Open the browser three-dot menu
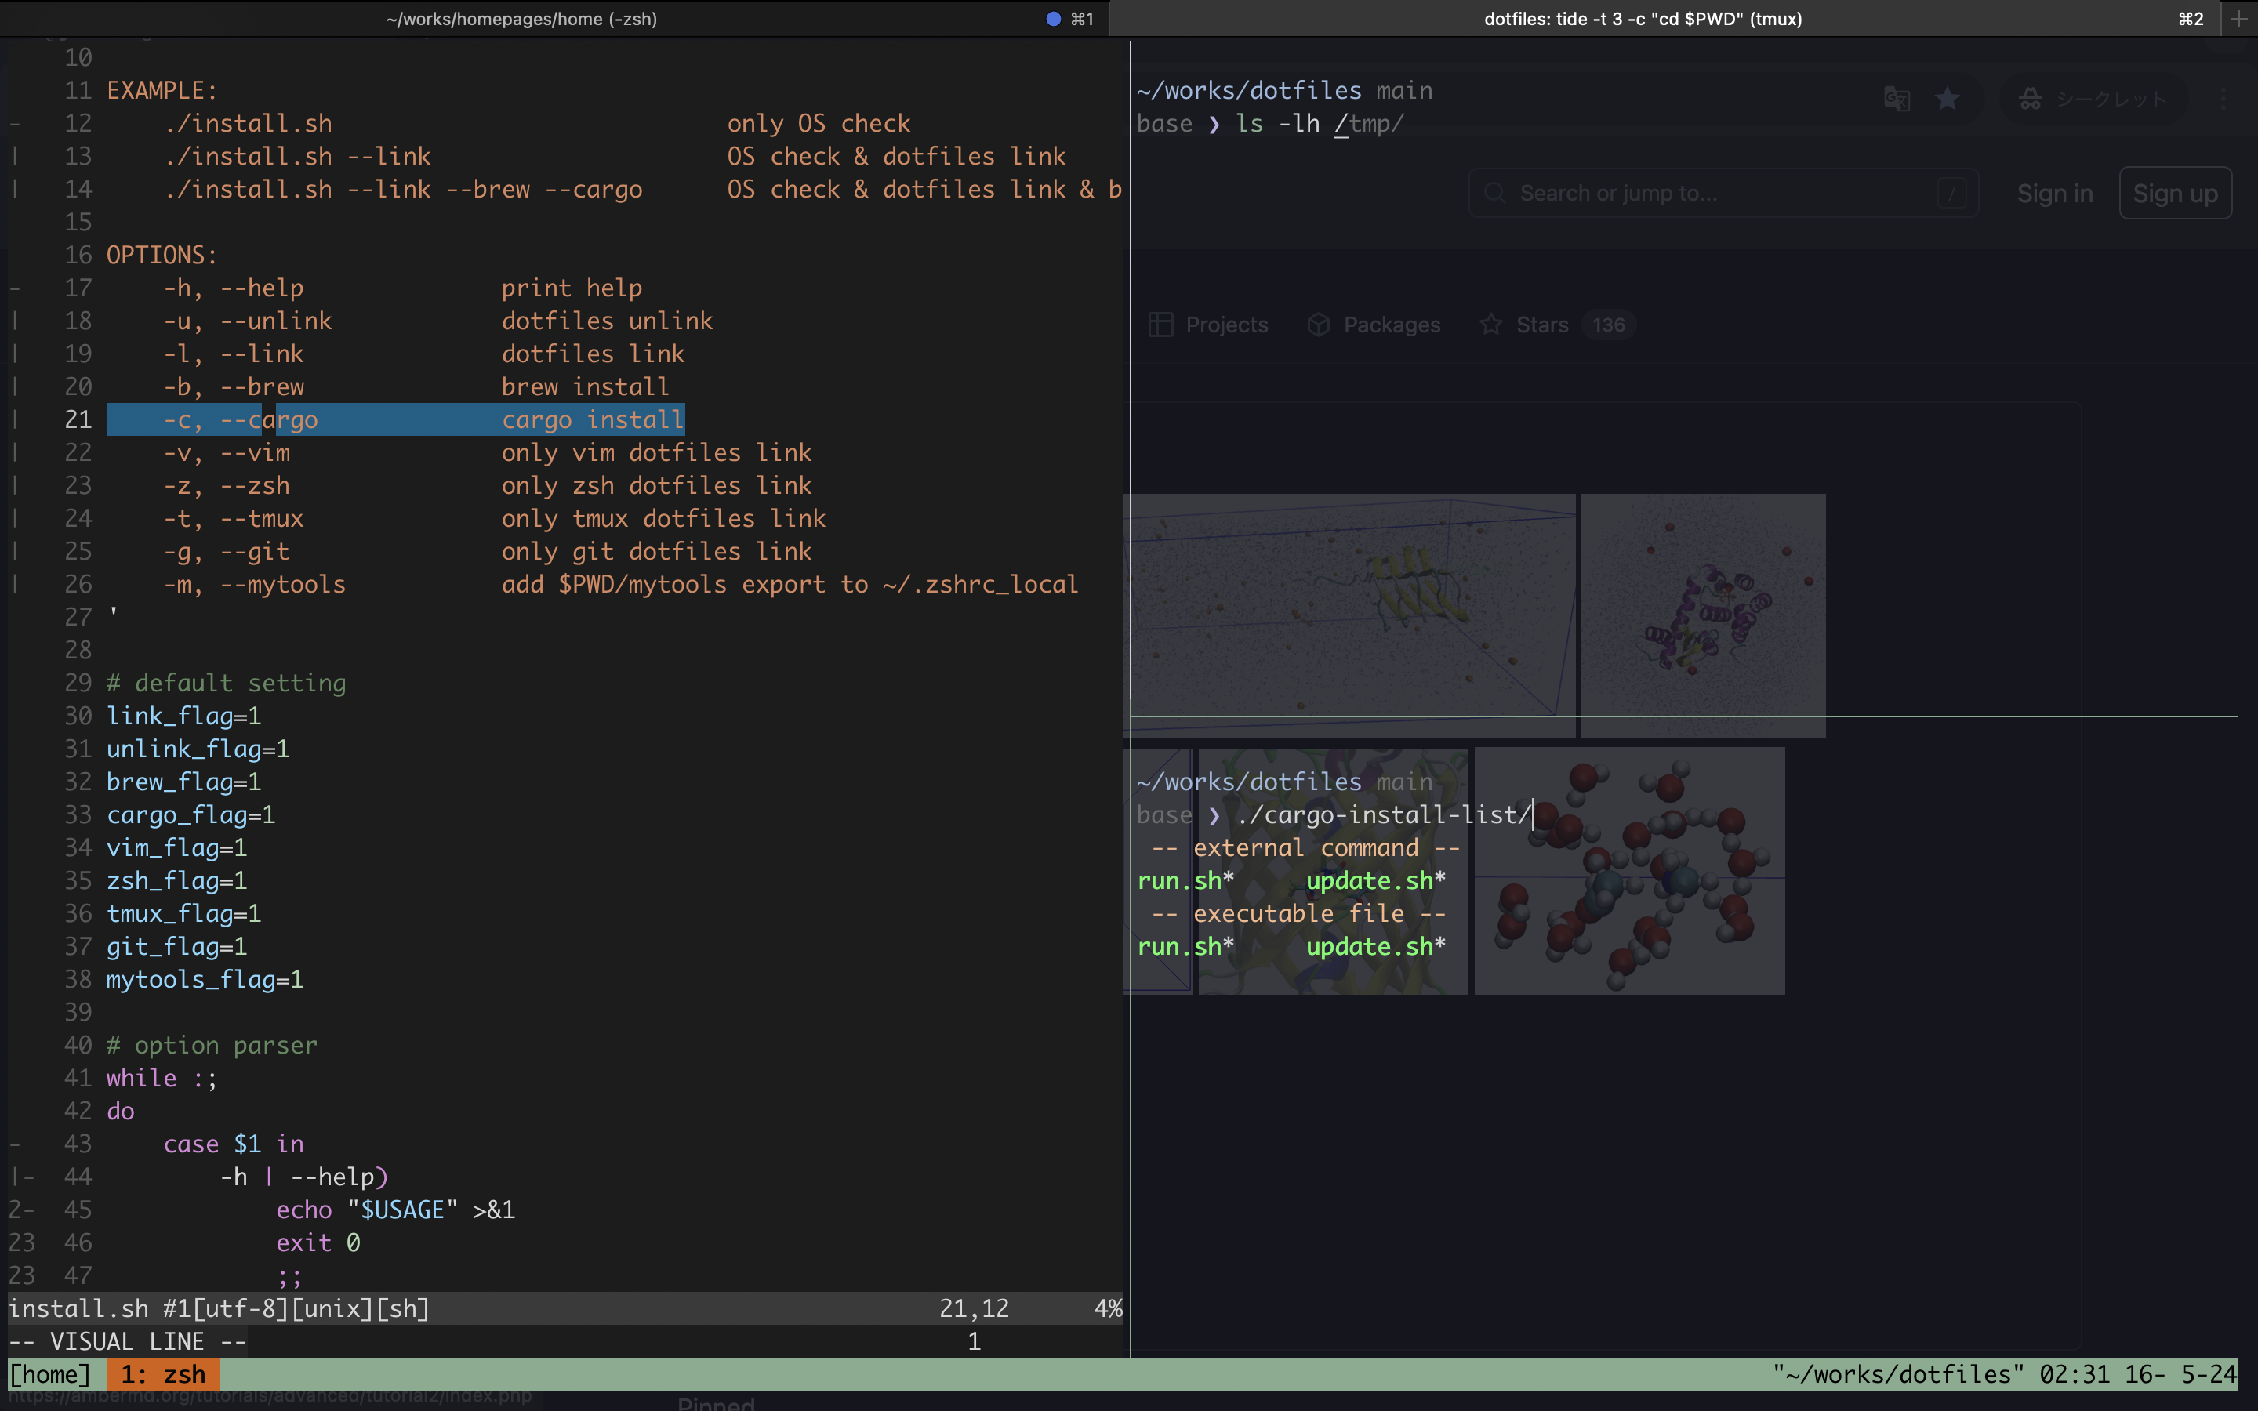2258x1411 pixels. point(2224,99)
